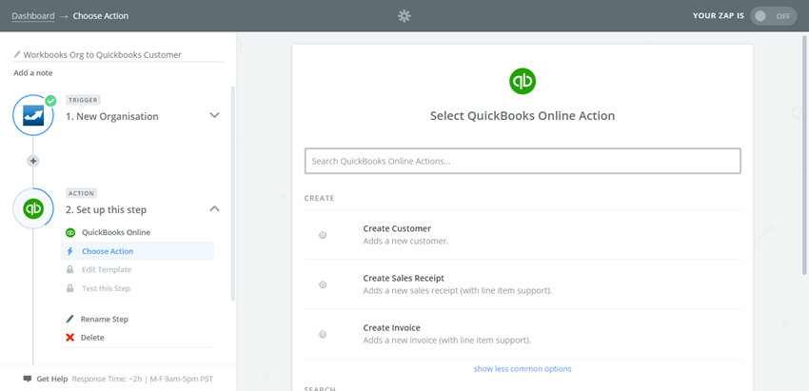This screenshot has width=809, height=391.
Task: Collapse the Set up this step chevron
Action: tap(215, 209)
